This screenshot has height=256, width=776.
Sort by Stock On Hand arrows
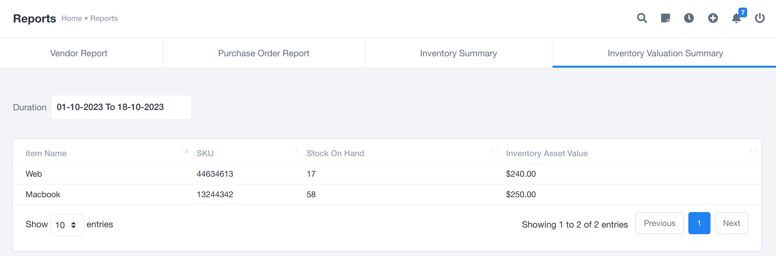[x=494, y=150]
